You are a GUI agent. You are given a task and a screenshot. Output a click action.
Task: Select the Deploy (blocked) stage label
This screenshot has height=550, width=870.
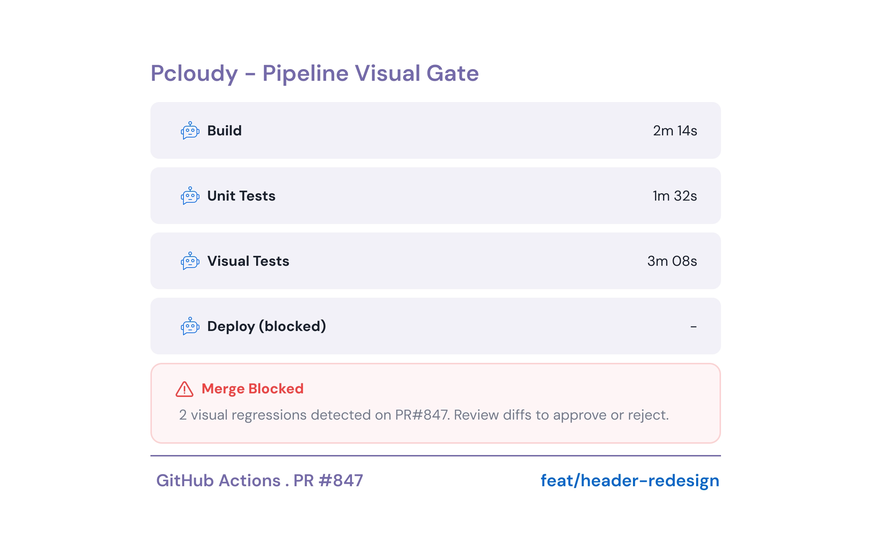(266, 327)
